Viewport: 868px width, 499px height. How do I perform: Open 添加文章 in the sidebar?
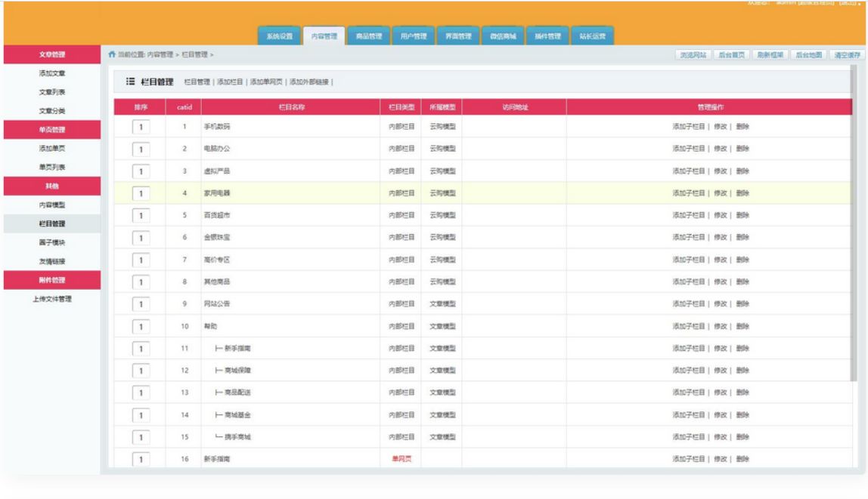coord(52,73)
